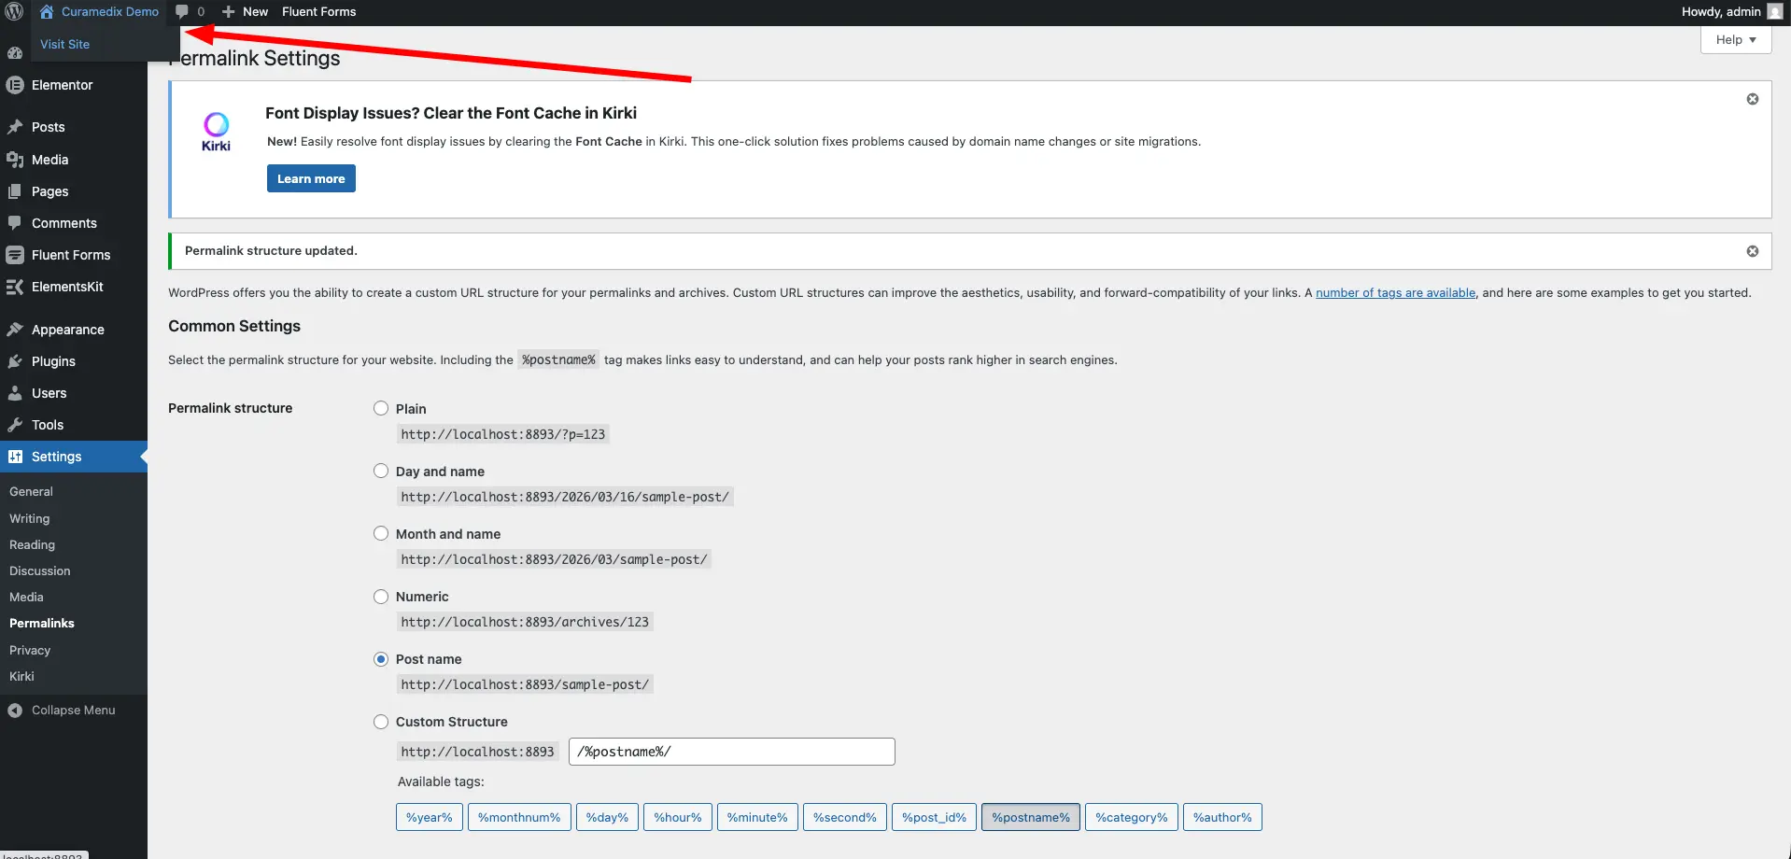Screen dimensions: 1791x859
Task: Collapse the admin menu via its arrow icon
Action: click(15, 710)
